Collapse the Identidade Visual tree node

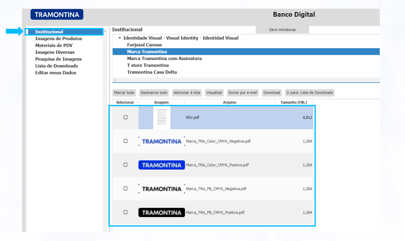[120, 38]
